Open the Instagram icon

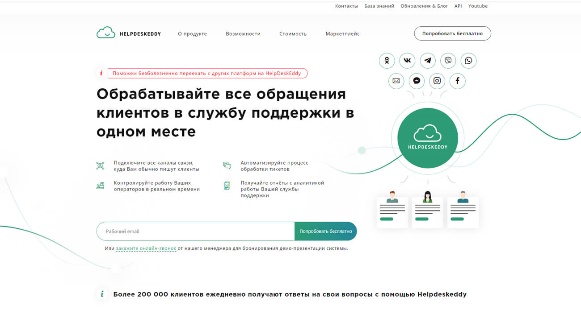(x=437, y=81)
